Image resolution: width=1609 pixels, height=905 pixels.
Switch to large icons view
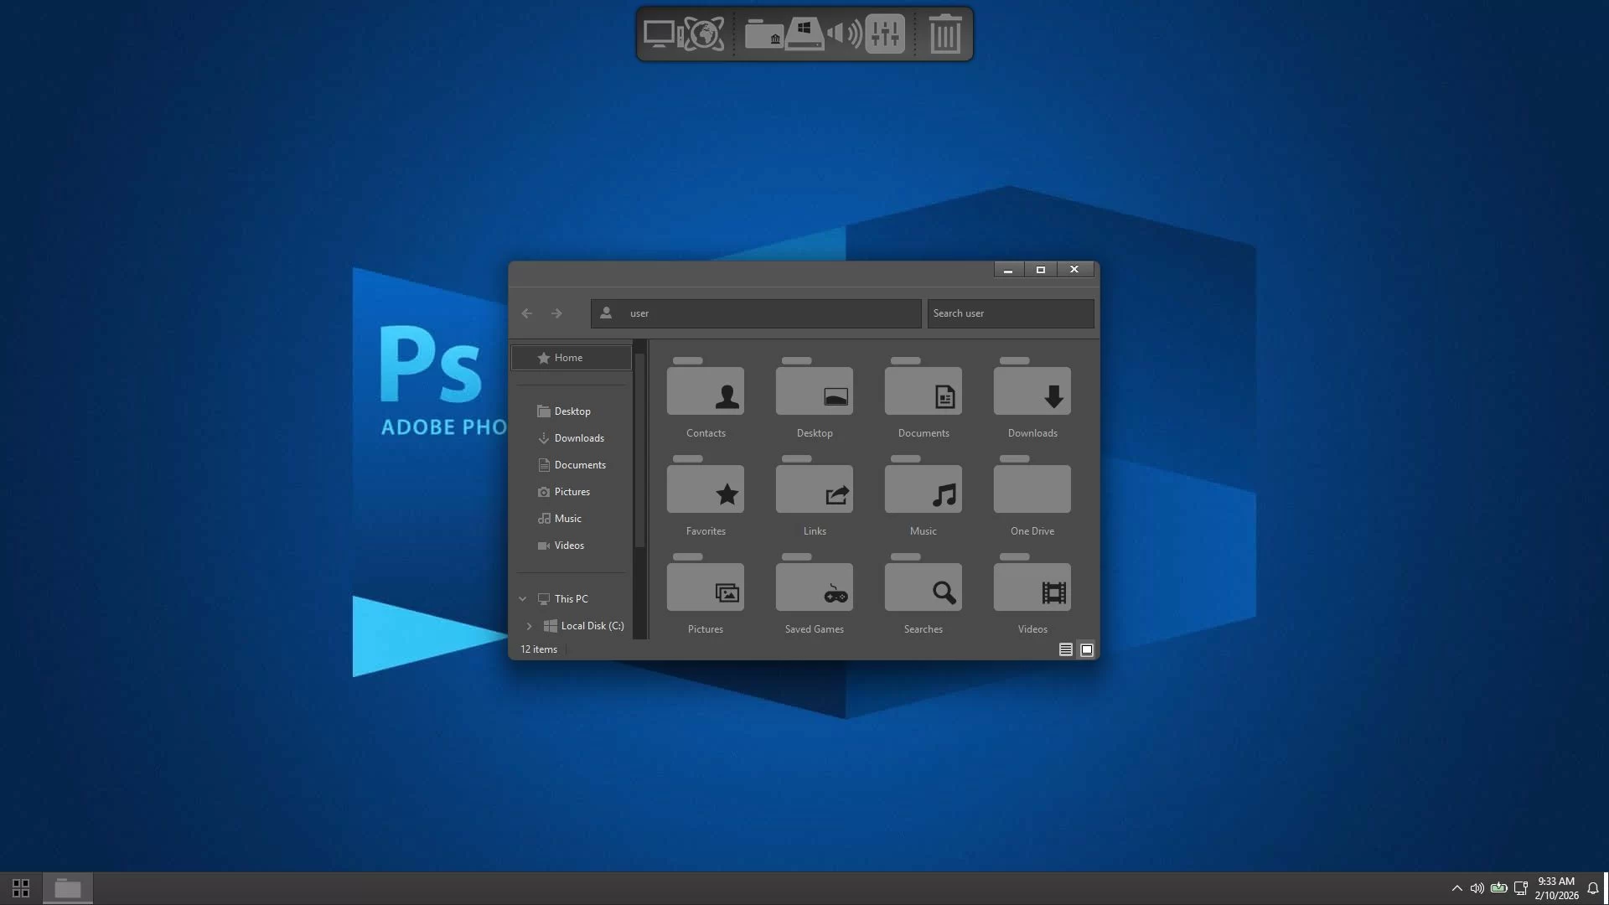click(x=1087, y=649)
